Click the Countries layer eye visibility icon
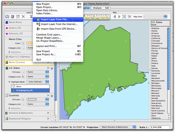The height and width of the screenshot is (132, 175). pyautogui.click(x=52, y=96)
